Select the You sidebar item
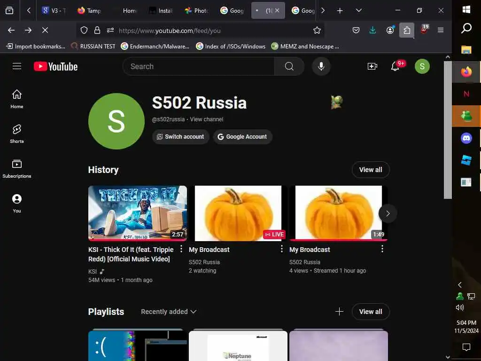Viewport: 481px width, 361px height. (17, 203)
